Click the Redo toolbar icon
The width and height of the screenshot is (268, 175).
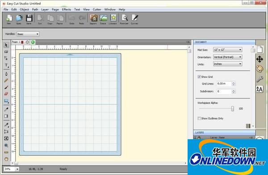(82, 19)
